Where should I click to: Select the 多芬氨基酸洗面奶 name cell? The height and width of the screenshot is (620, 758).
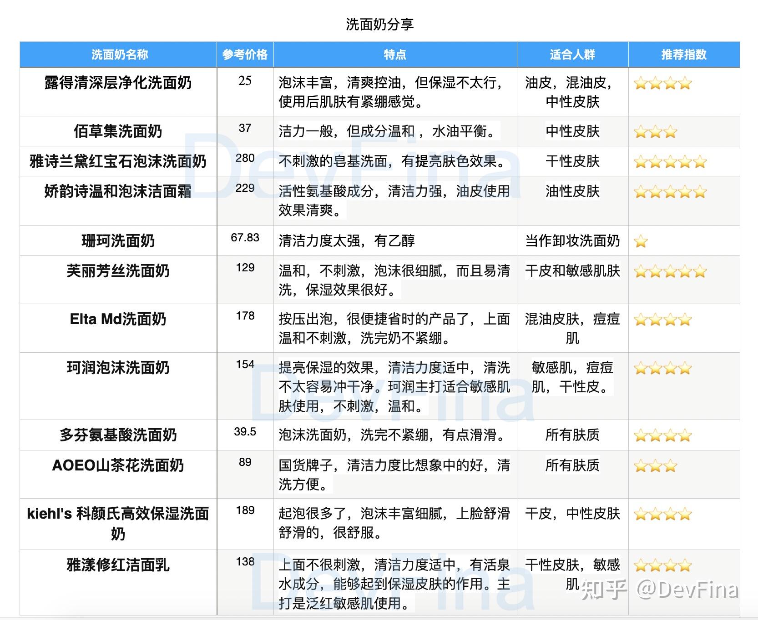118,435
